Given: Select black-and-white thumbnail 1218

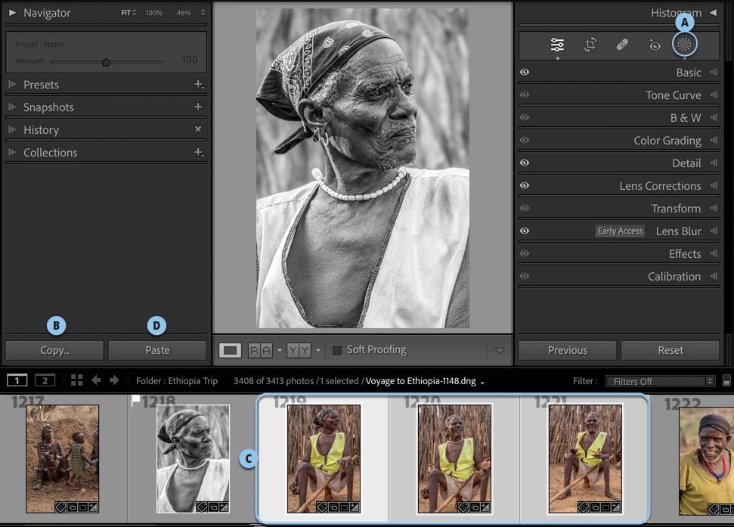Looking at the screenshot, I should (193, 459).
